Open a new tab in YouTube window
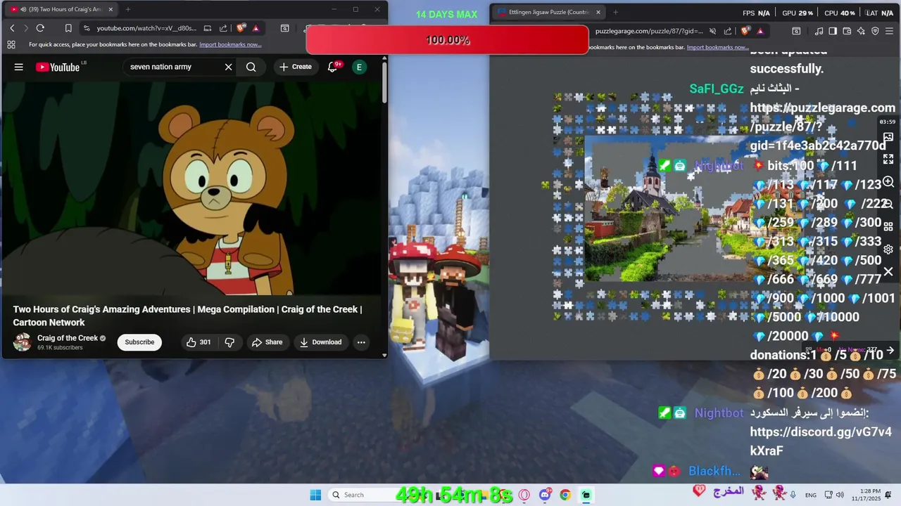901x506 pixels. click(127, 9)
